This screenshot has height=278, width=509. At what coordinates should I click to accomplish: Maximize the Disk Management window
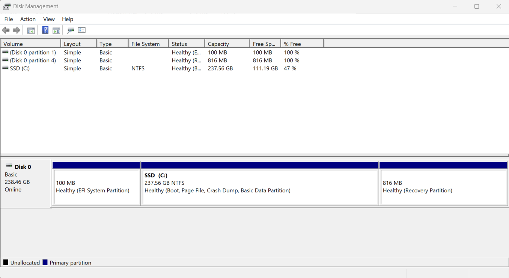point(477,6)
